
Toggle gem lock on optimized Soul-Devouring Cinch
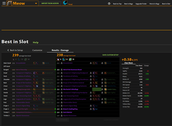tap(91, 96)
